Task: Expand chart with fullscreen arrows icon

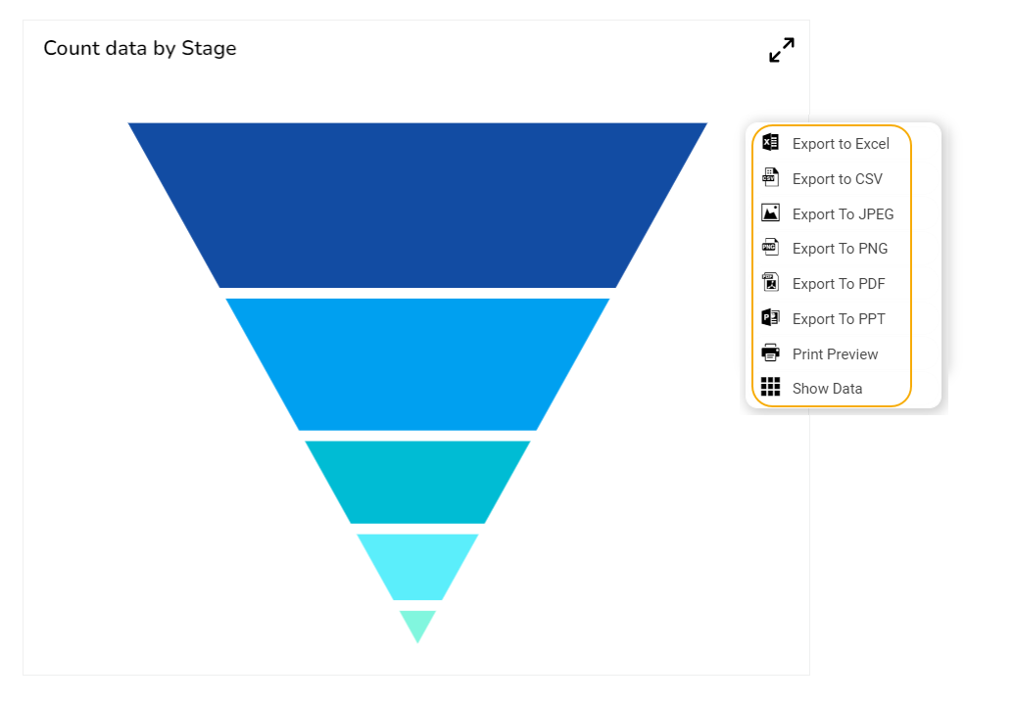Action: [x=782, y=50]
